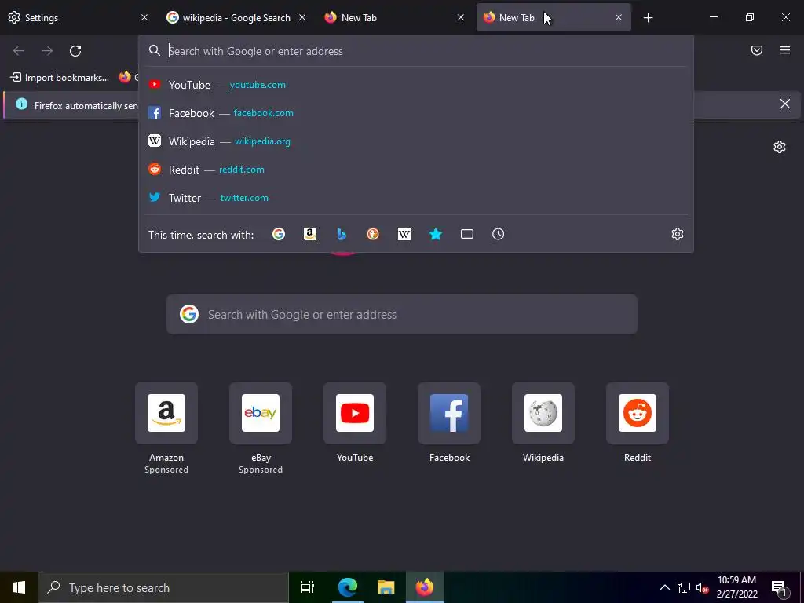
Task: Click Import bookmarks in bookmarks toolbar
Action: [x=60, y=78]
